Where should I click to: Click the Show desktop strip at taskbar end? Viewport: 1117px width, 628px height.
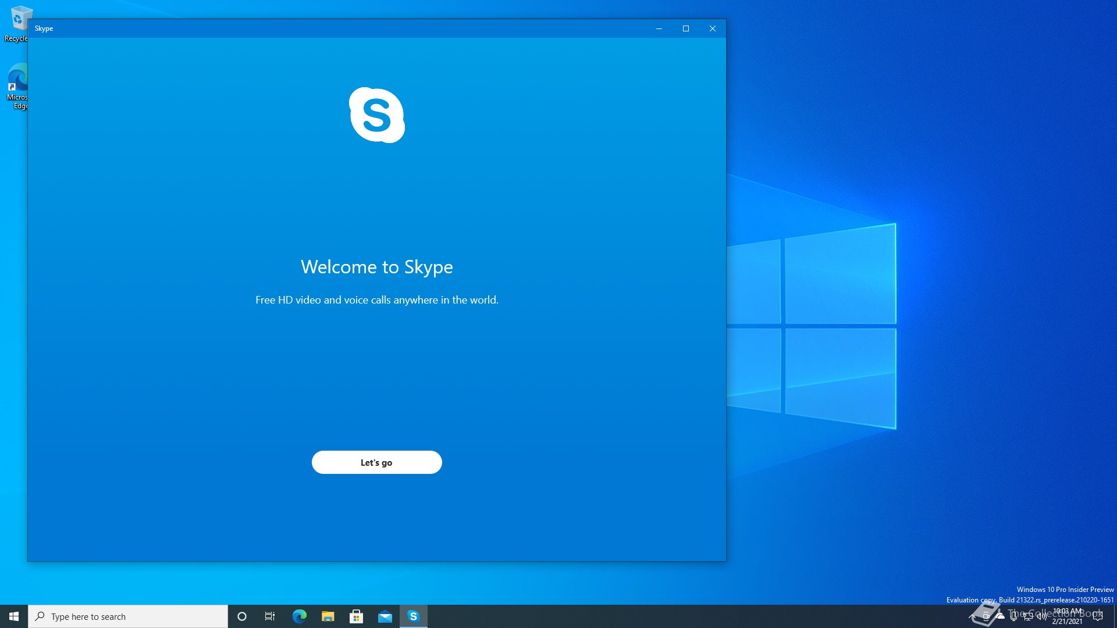click(x=1115, y=616)
